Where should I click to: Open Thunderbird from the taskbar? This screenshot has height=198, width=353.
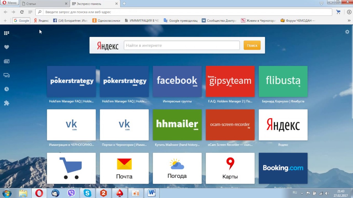point(55,193)
